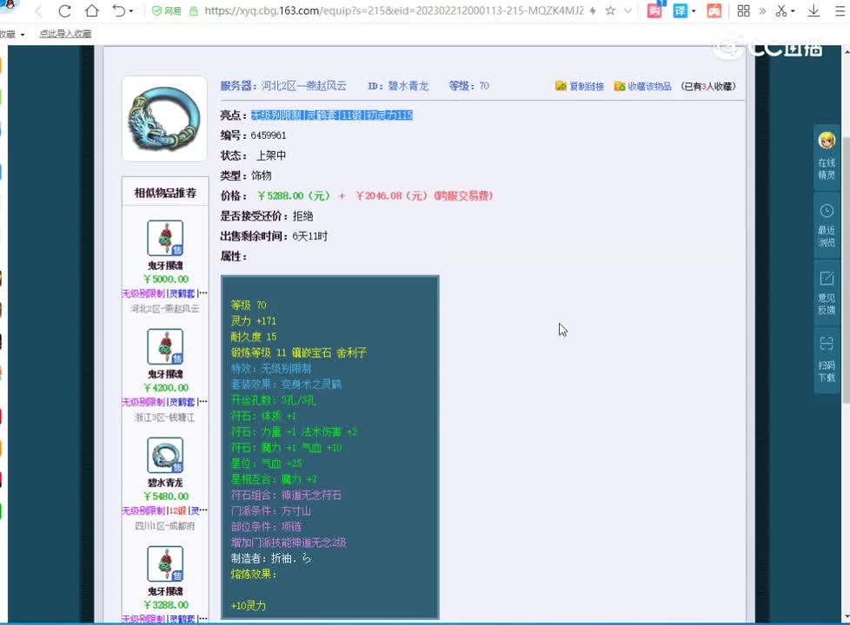Click the 相似物品推荐 header
The image size is (850, 625).
(x=165, y=193)
